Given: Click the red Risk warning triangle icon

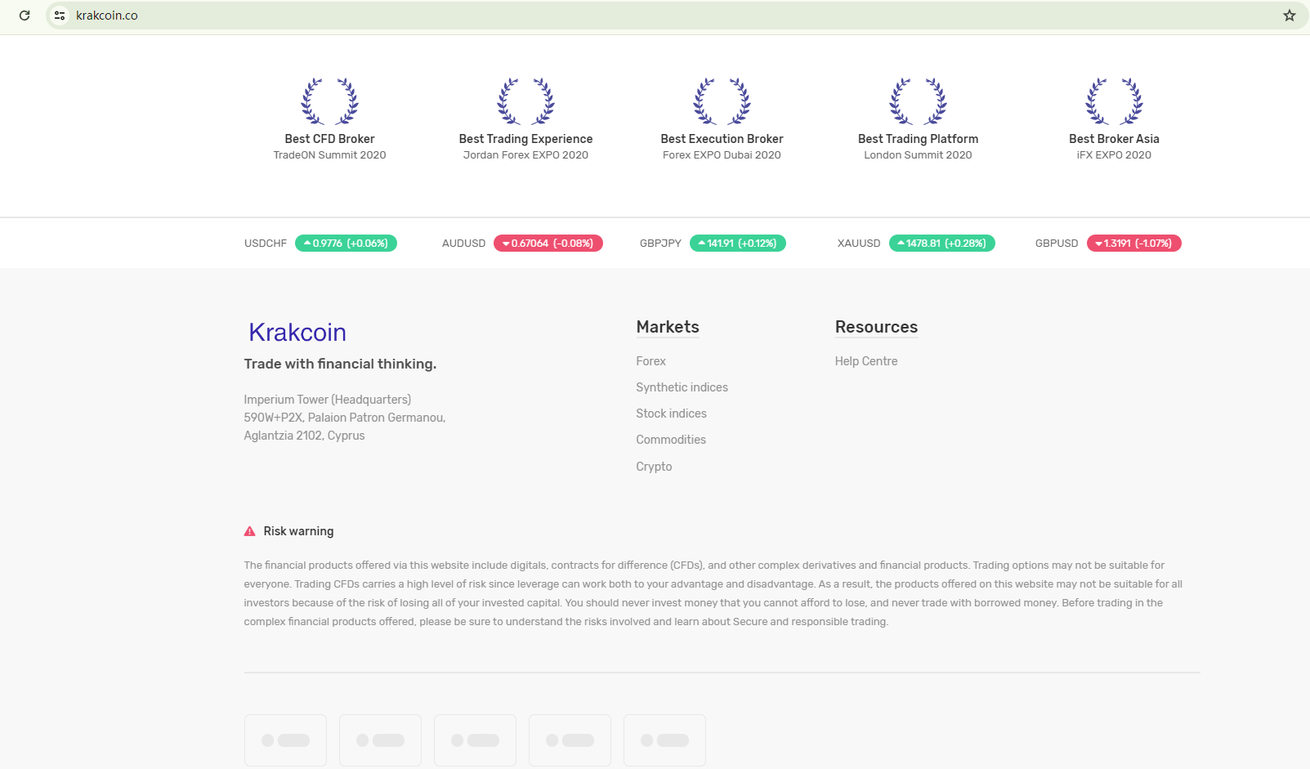Looking at the screenshot, I should click(250, 531).
